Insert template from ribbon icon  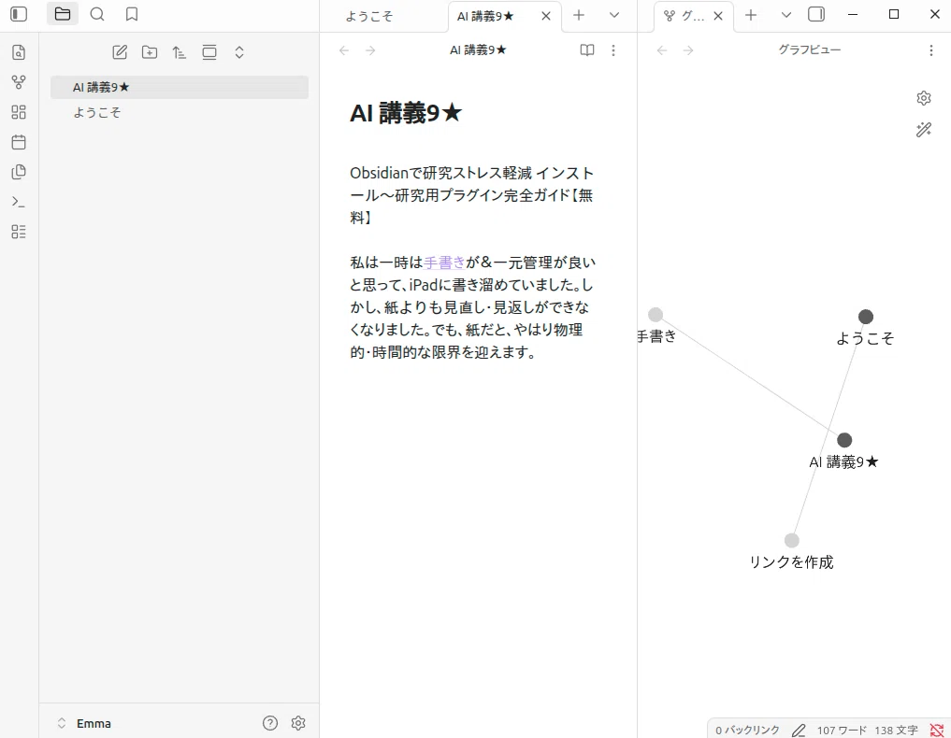coord(19,172)
